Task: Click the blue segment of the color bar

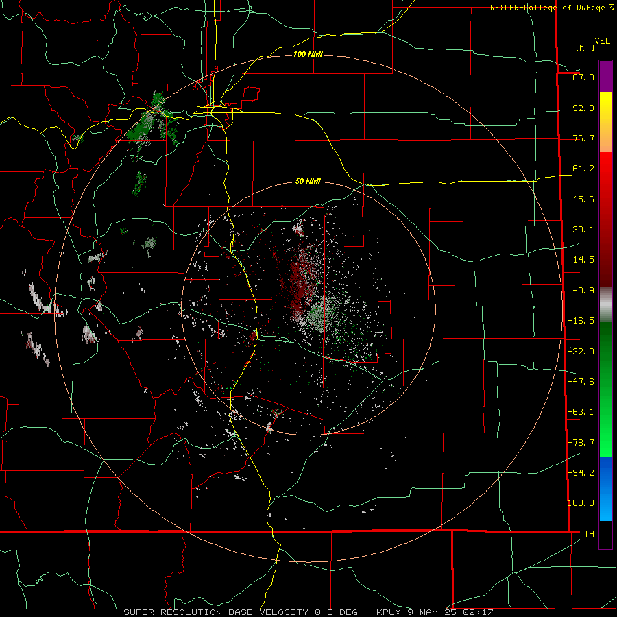Action: pos(605,489)
